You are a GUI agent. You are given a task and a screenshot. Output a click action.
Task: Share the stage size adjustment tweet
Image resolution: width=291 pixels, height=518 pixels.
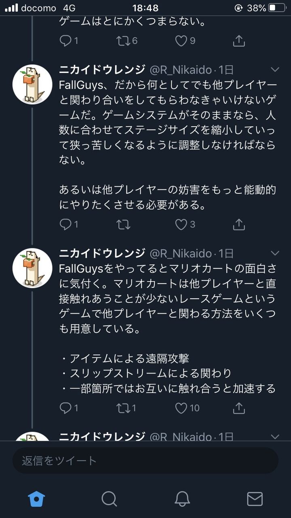click(x=239, y=224)
